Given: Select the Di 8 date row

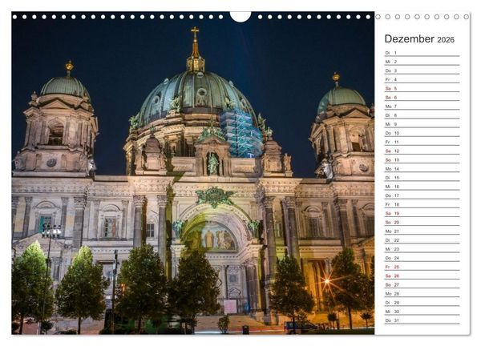Looking at the screenshot, I should pyautogui.click(x=422, y=115).
